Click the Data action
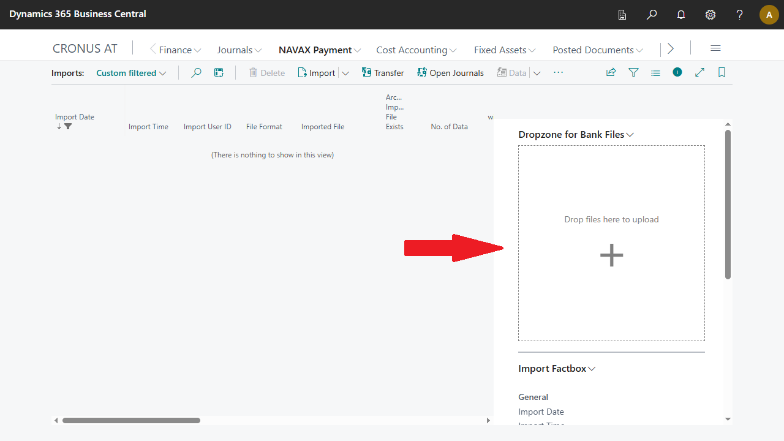 click(511, 73)
